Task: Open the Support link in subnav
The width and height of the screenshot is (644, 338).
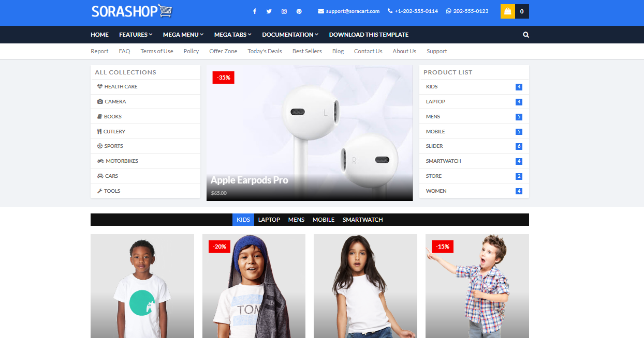Action: [x=437, y=51]
